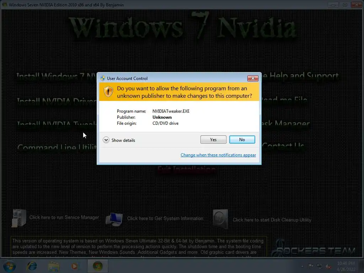Click 'Click here to run Service Manager'

[64, 218]
